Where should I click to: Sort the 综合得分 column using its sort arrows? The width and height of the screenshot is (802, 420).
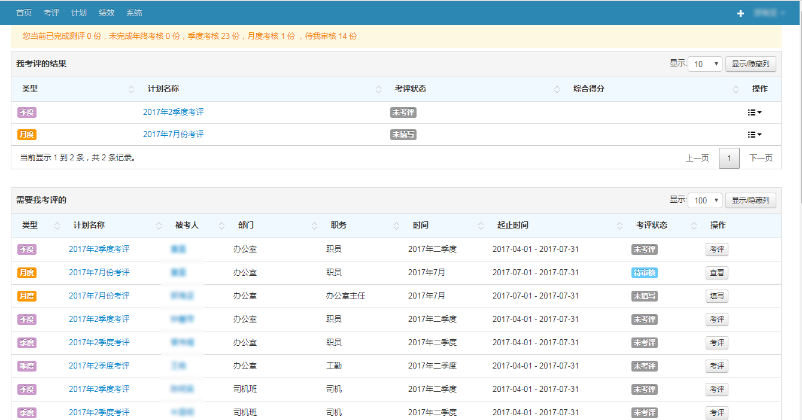pyautogui.click(x=736, y=89)
